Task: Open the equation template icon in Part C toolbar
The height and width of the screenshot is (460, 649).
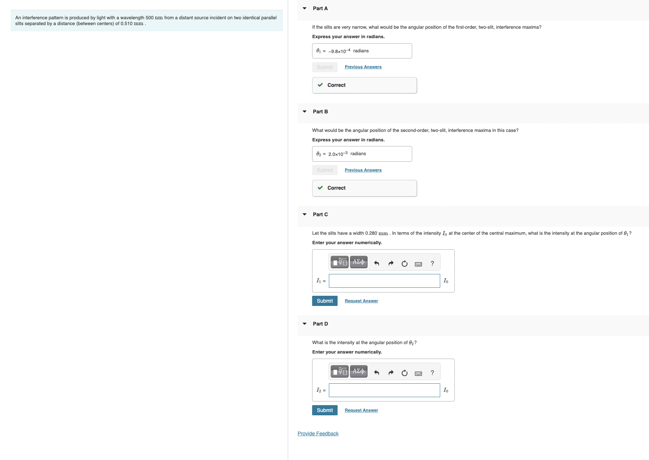Action: click(x=339, y=262)
